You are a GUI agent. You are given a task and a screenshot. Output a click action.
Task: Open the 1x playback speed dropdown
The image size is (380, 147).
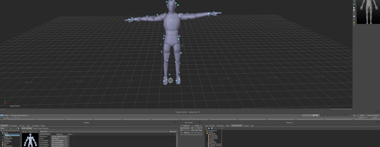[x=356, y=115]
